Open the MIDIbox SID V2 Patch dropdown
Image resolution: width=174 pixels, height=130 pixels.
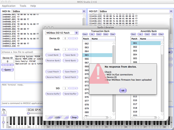pos(62,33)
